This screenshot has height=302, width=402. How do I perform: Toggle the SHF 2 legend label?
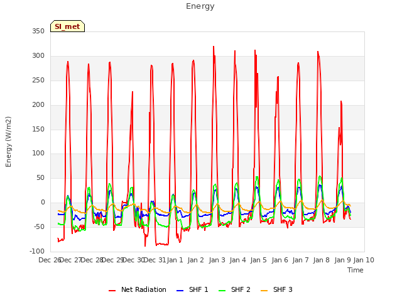(x=241, y=289)
